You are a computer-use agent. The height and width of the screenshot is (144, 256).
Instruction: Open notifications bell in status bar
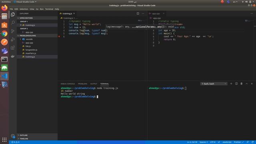coord(252,142)
